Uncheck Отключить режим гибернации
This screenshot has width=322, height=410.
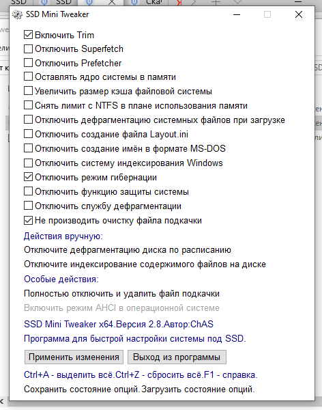(x=28, y=177)
